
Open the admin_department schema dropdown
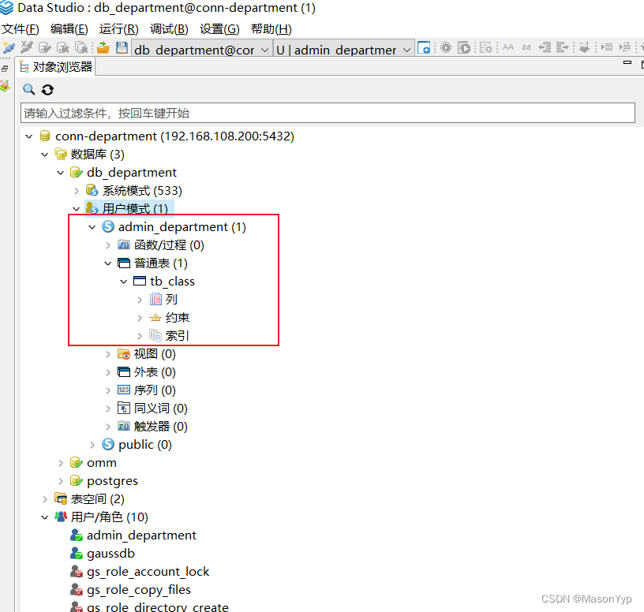pyautogui.click(x=405, y=49)
